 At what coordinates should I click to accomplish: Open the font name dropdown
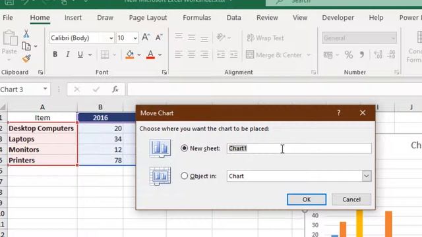[111, 38]
